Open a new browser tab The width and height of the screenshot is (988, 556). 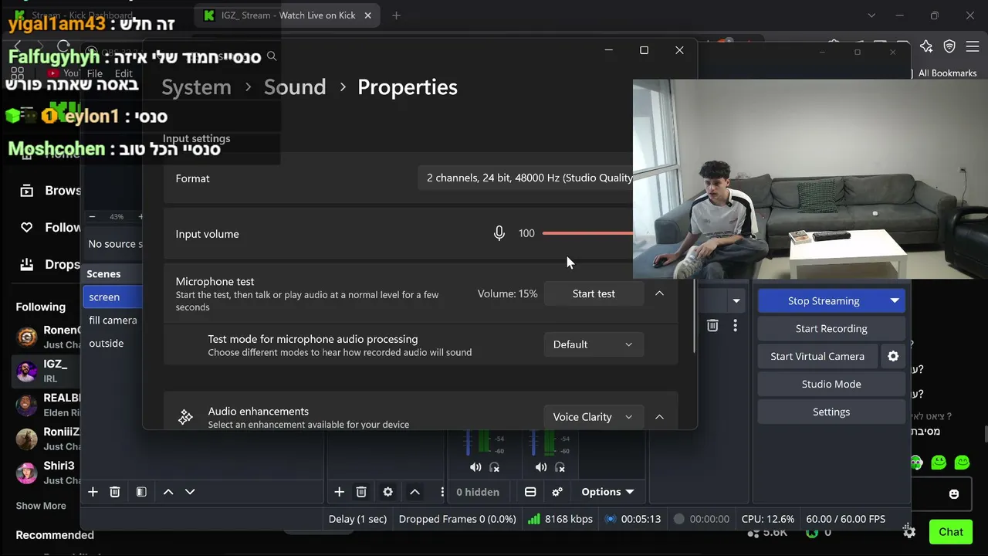tap(396, 15)
